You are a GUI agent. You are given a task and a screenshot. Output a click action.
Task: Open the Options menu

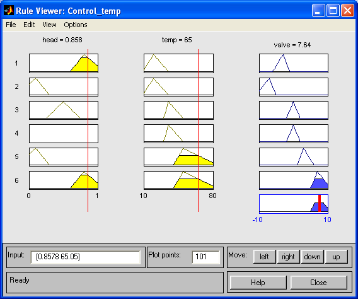pyautogui.click(x=76, y=25)
